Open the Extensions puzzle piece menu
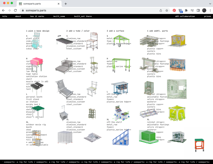Screen dimensions: 213x164 (186, 10)
